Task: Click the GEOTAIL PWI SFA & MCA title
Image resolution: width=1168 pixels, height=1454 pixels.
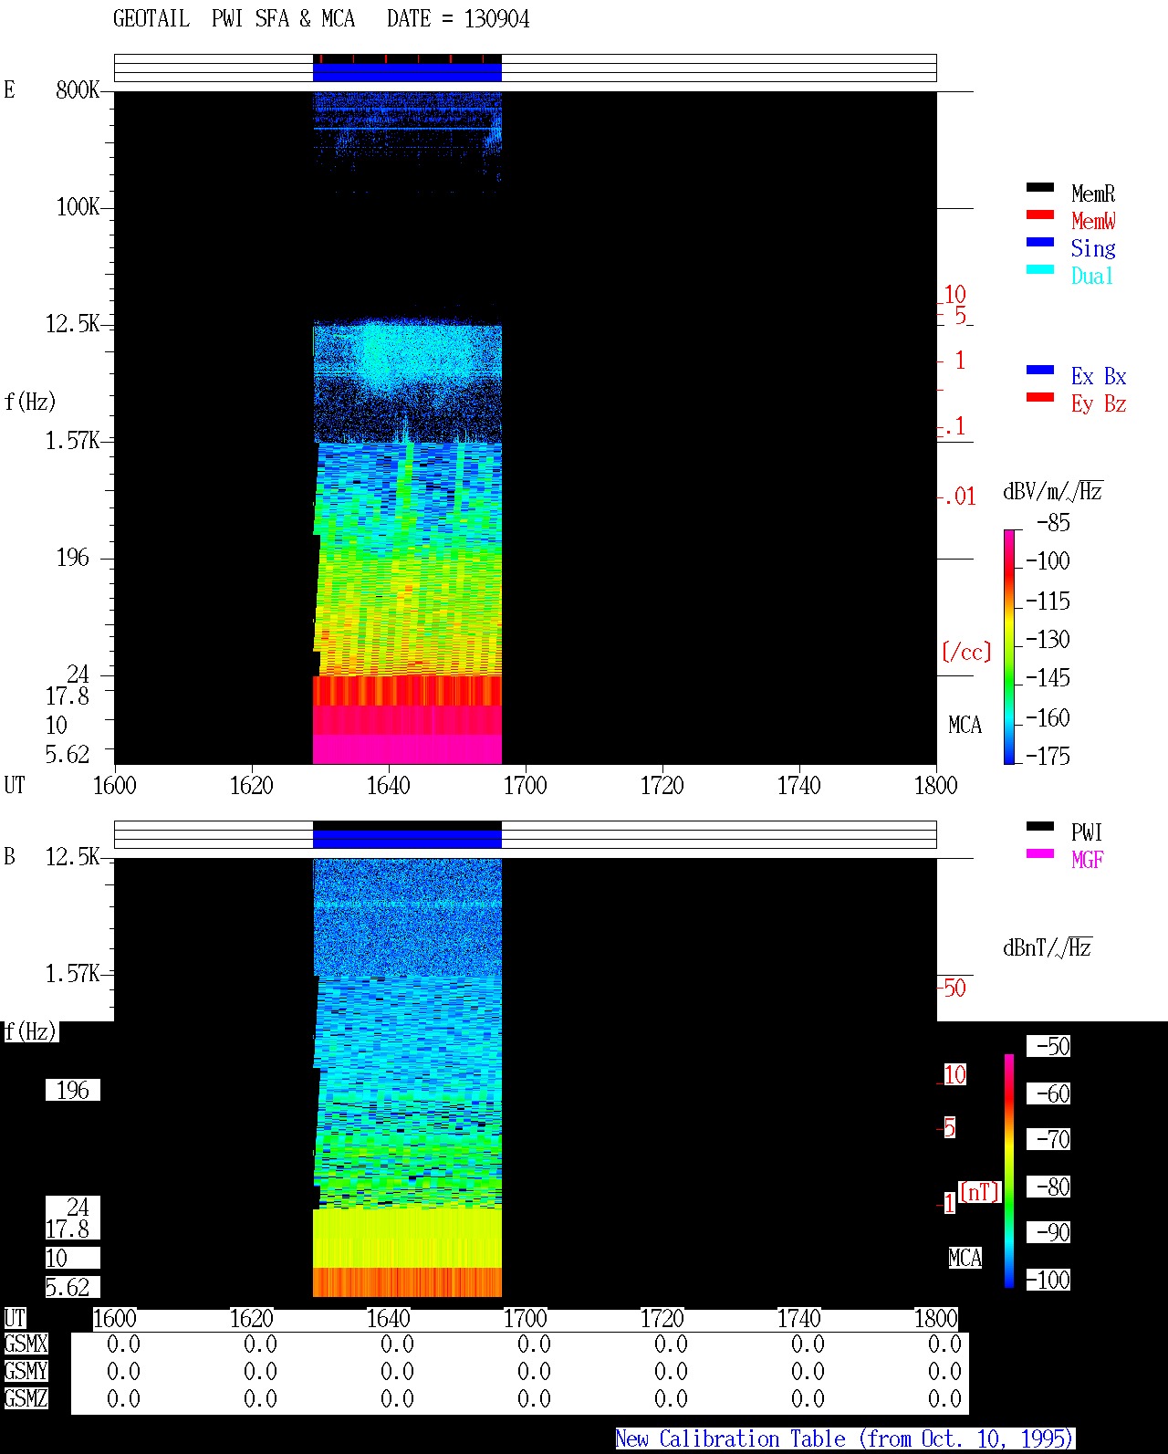Action: [234, 19]
